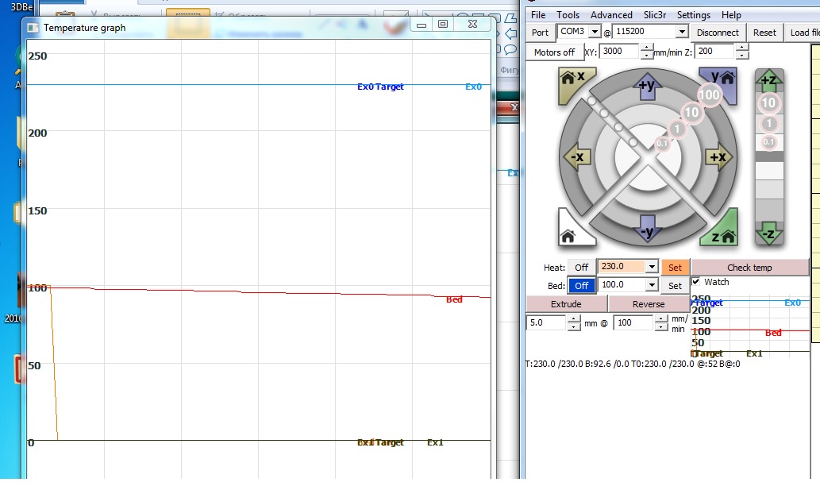Lower the Z axis with -z arrow
The height and width of the screenshot is (486, 820).
point(768,233)
